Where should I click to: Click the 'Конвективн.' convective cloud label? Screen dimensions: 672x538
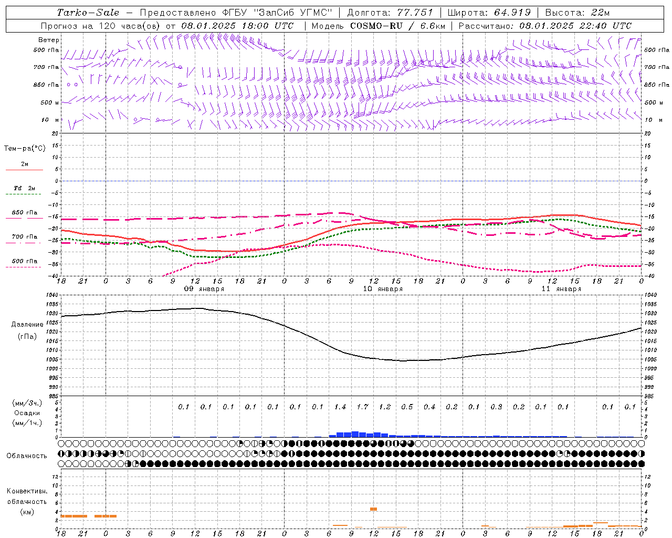[27, 491]
